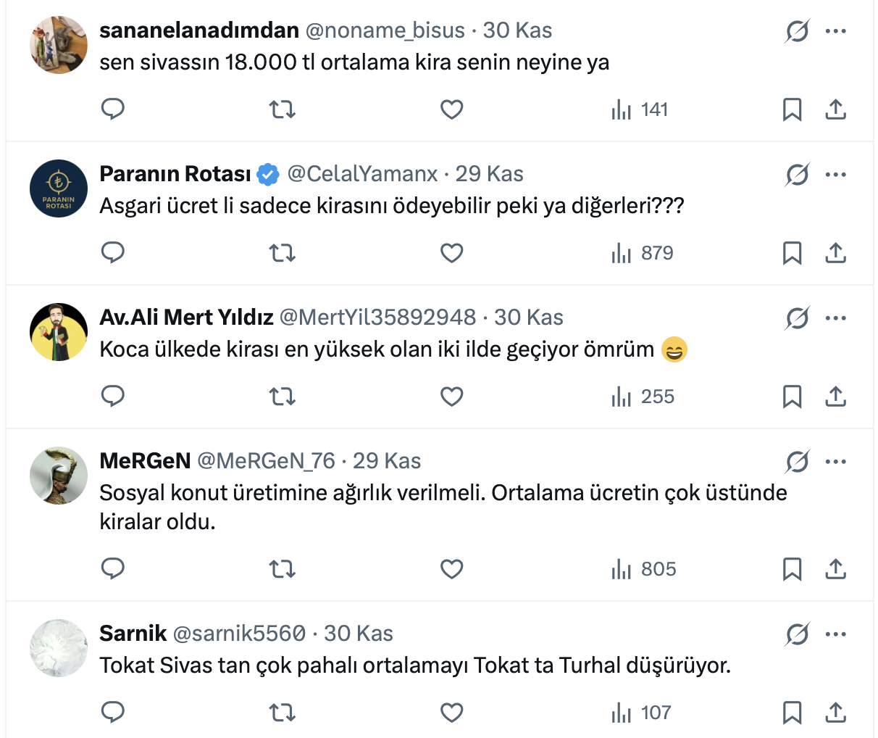Open the 30 Kas timestamp on Sarnik's tweet
878x738 pixels.
click(359, 634)
